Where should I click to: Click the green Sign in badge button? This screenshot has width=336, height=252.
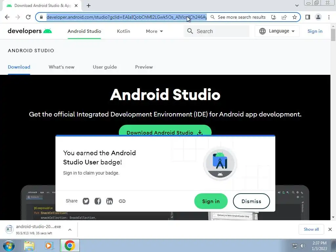coord(211,201)
